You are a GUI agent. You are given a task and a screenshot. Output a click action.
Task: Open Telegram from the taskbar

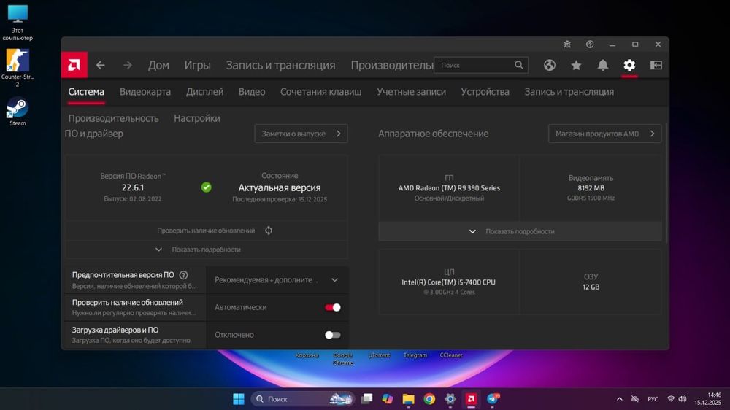click(493, 399)
